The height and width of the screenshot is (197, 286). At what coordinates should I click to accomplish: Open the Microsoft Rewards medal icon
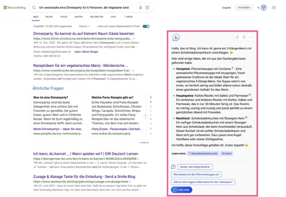[x=264, y=8]
